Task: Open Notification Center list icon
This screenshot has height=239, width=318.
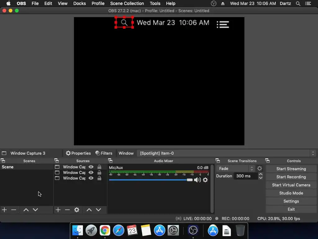Action: [x=308, y=3]
